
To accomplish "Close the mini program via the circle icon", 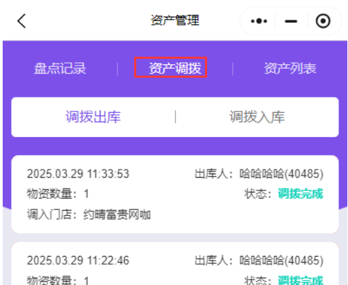I will [323, 21].
